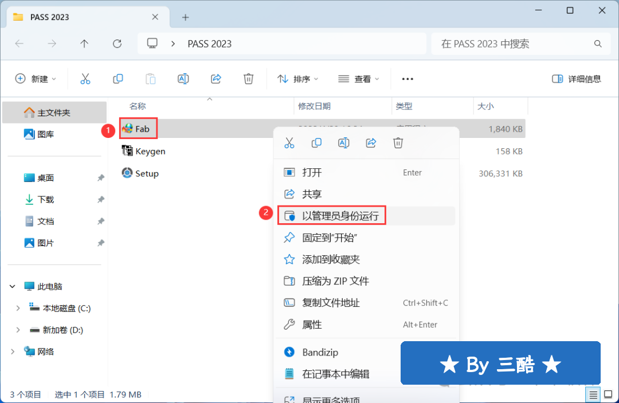Unpin 文档 from quick access
Image resolution: width=619 pixels, height=403 pixels.
click(101, 221)
